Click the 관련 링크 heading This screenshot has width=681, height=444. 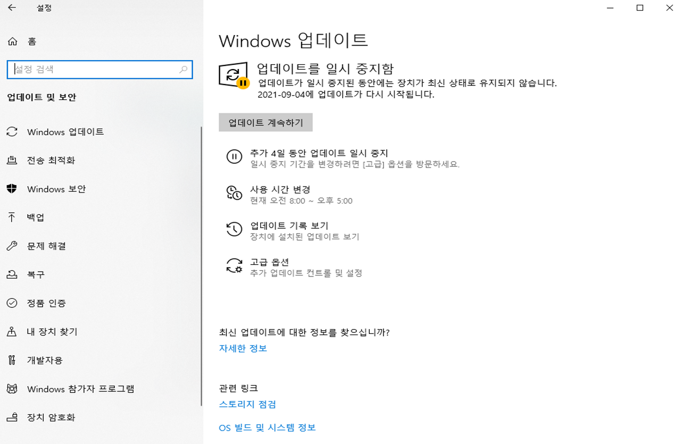click(238, 388)
